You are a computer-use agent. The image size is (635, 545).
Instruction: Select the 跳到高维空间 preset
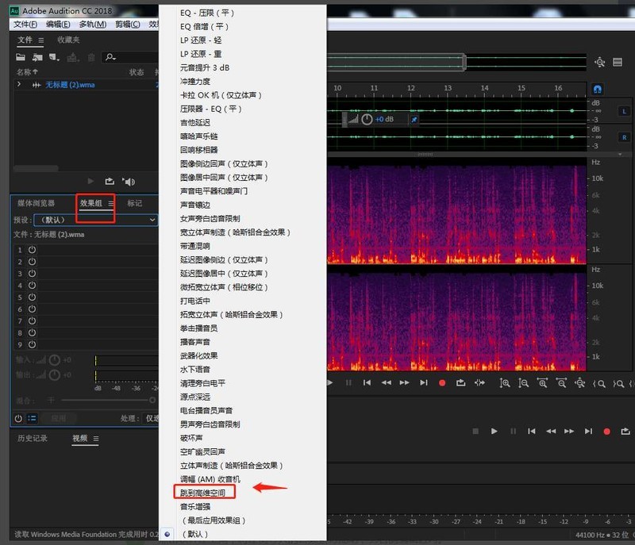203,493
